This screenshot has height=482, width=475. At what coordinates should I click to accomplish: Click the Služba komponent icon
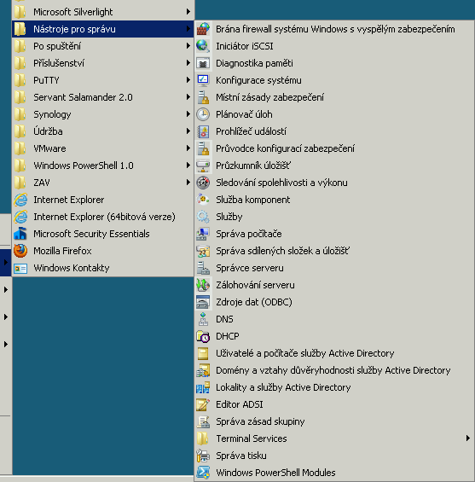[x=203, y=200]
